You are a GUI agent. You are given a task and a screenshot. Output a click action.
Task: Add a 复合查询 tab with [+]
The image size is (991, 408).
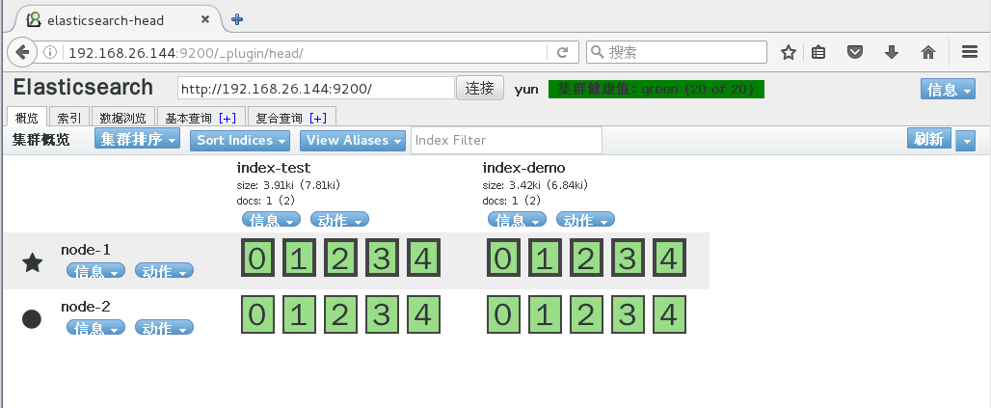click(318, 119)
